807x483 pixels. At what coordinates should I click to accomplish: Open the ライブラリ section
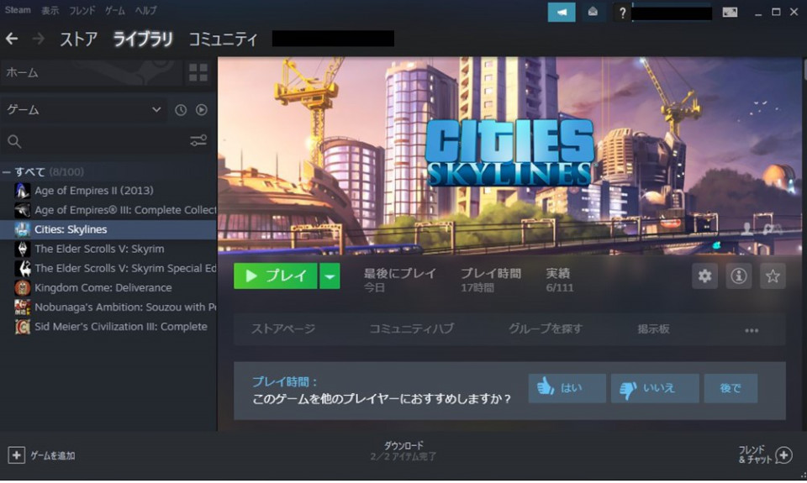coord(143,39)
